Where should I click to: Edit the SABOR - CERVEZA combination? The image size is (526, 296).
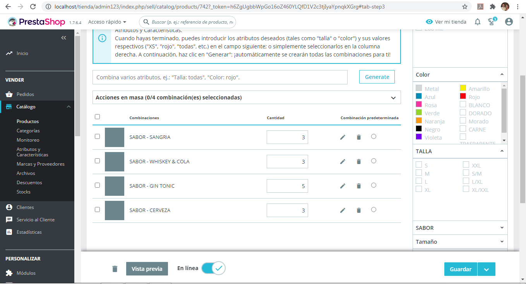click(343, 210)
